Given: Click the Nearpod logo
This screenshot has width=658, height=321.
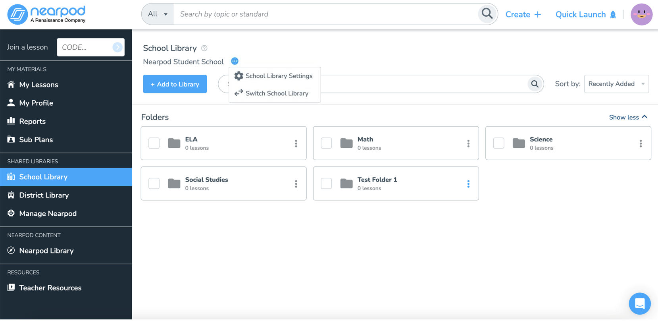Looking at the screenshot, I should click(x=46, y=14).
